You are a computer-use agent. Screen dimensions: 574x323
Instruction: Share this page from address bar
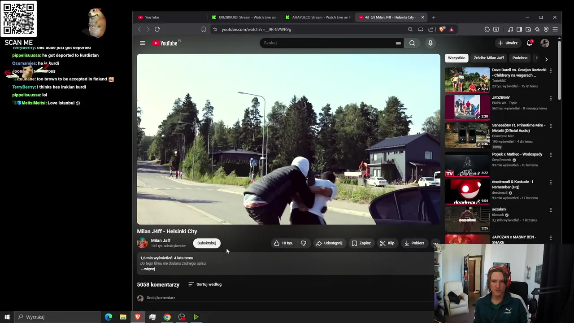(x=431, y=29)
